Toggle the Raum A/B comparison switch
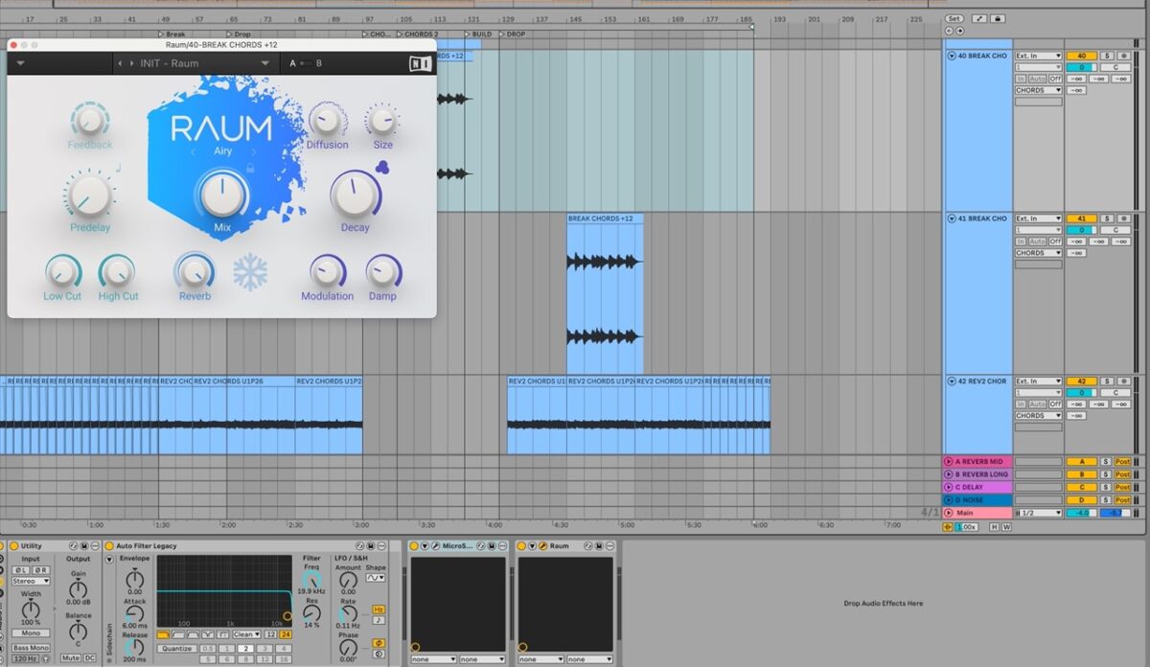The image size is (1150, 667). [306, 64]
